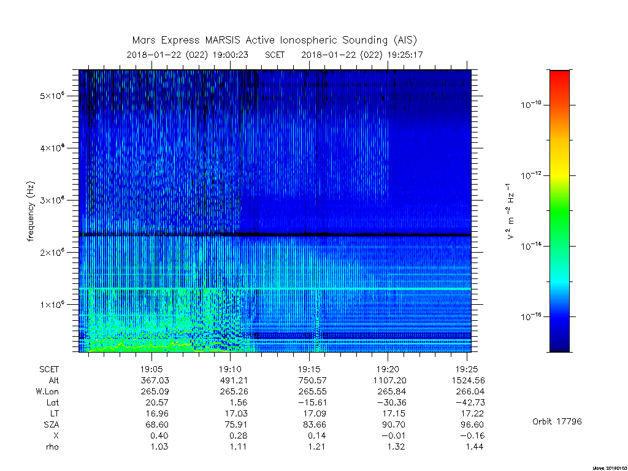Click the latitude value -42.73
Viewport: 628px width, 471px height.
[x=470, y=402]
